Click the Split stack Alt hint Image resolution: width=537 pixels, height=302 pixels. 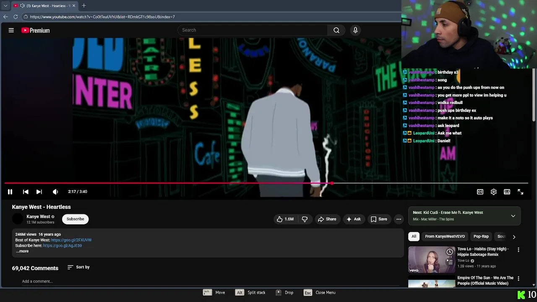click(250, 293)
